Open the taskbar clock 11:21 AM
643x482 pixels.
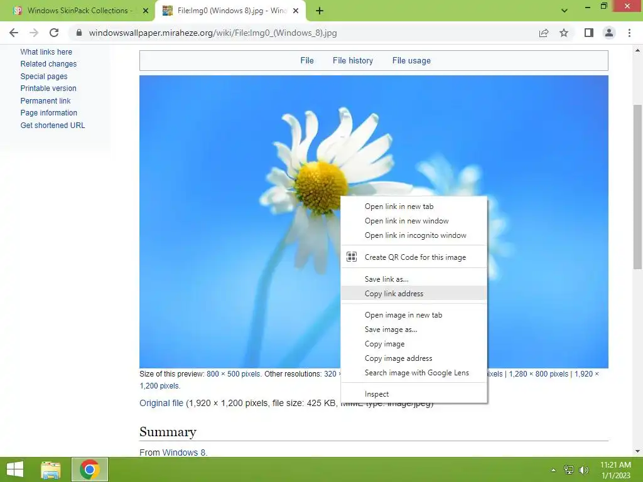coord(615,470)
